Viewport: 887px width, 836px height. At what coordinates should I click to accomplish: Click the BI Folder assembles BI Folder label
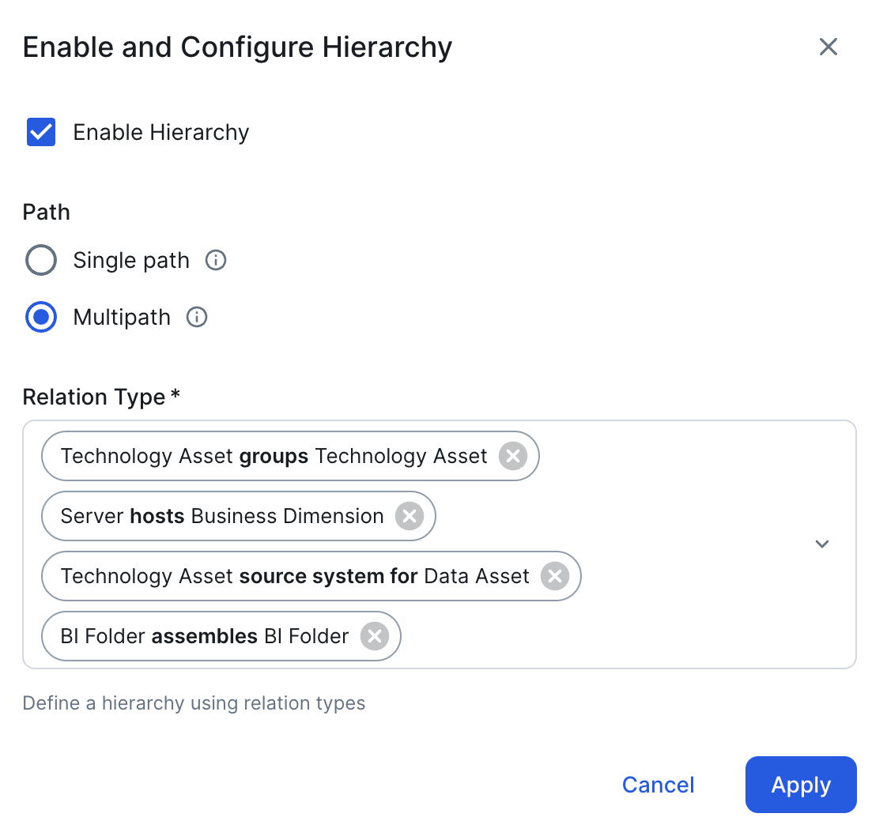click(x=205, y=636)
